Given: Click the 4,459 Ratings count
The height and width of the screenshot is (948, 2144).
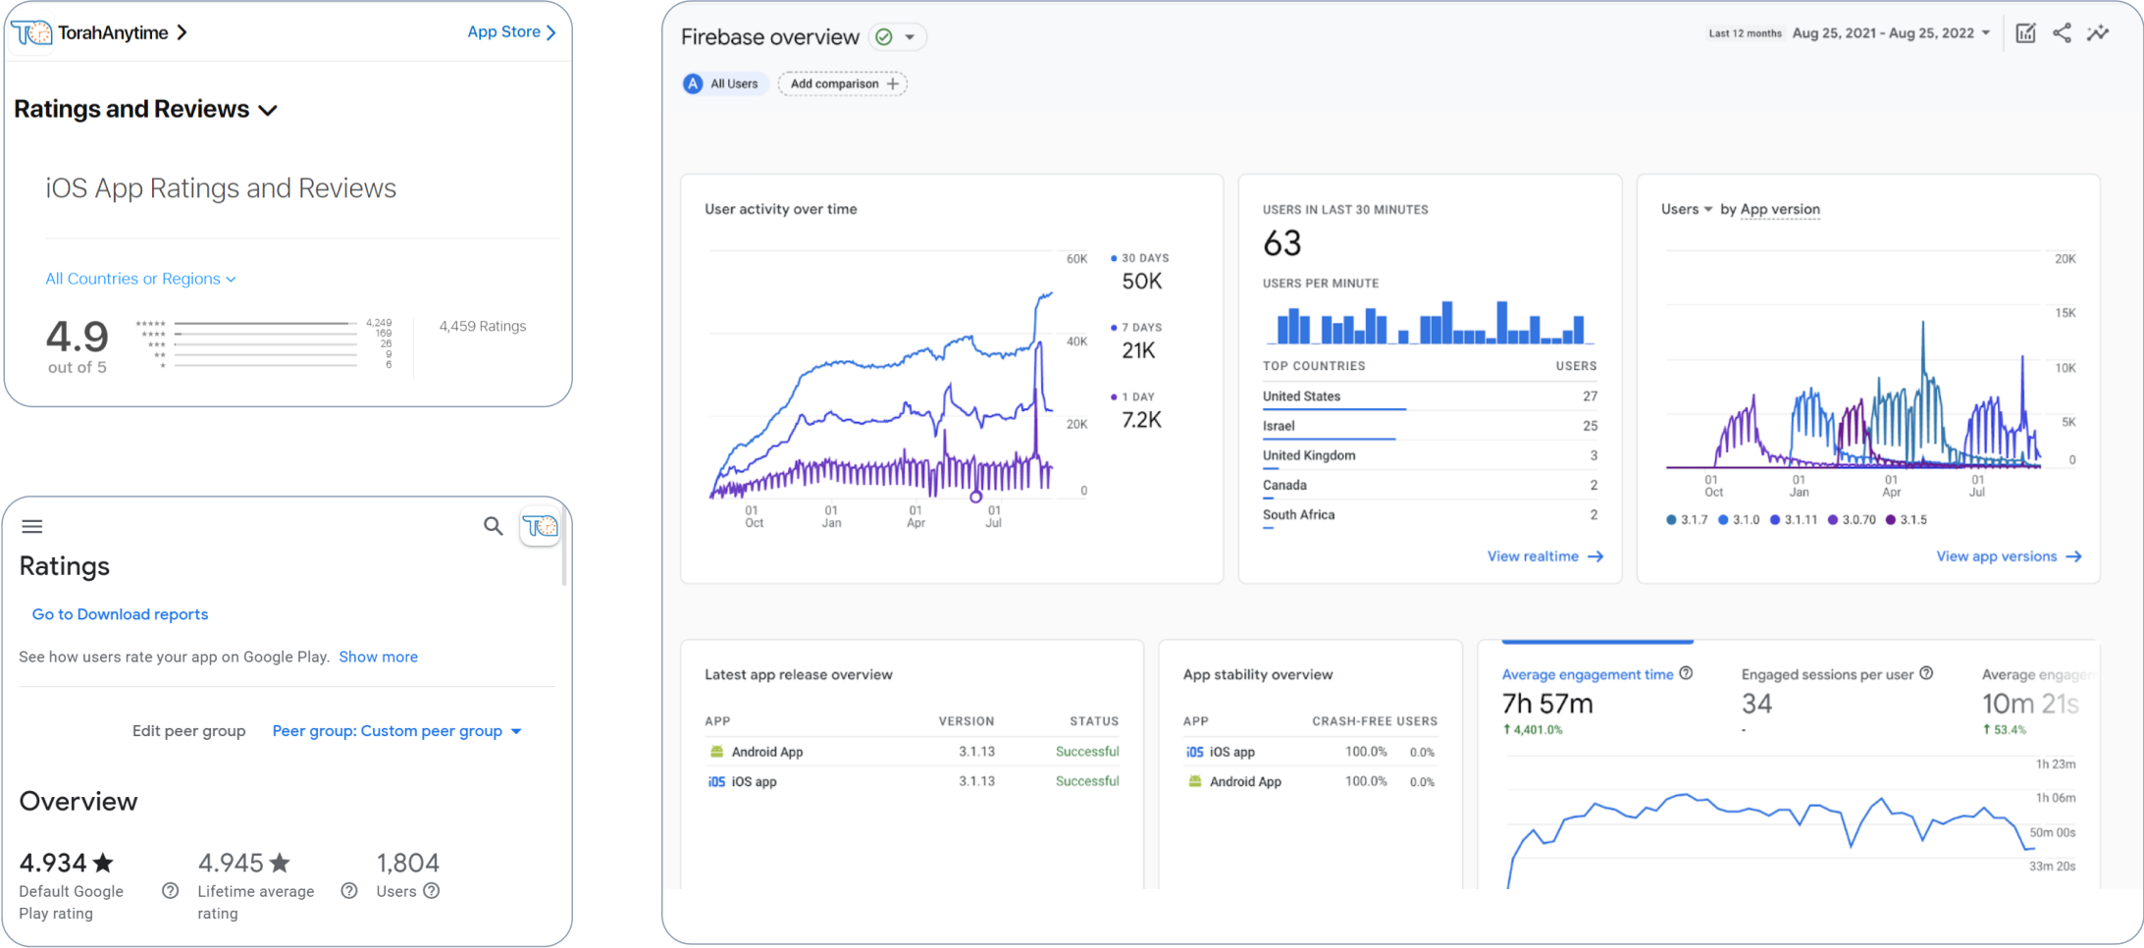Looking at the screenshot, I should 482,327.
